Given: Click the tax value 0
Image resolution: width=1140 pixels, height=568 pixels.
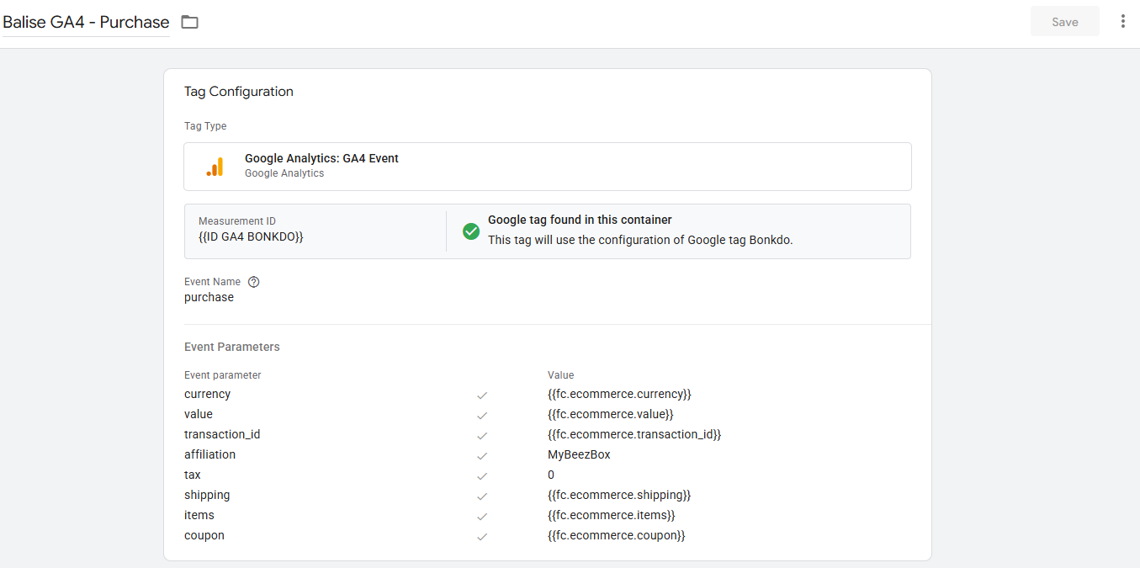Looking at the screenshot, I should (551, 475).
